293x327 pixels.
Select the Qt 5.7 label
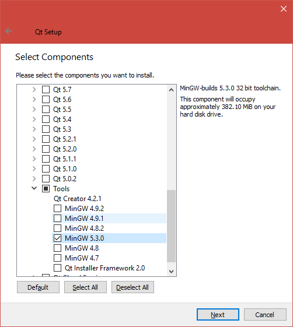[62, 90]
